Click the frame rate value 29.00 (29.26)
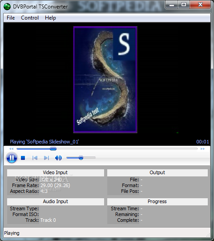Screen dimensions: 214x241 pyautogui.click(x=55, y=185)
